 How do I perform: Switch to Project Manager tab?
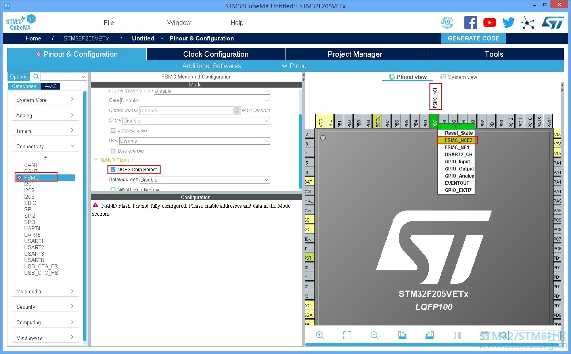(x=355, y=54)
